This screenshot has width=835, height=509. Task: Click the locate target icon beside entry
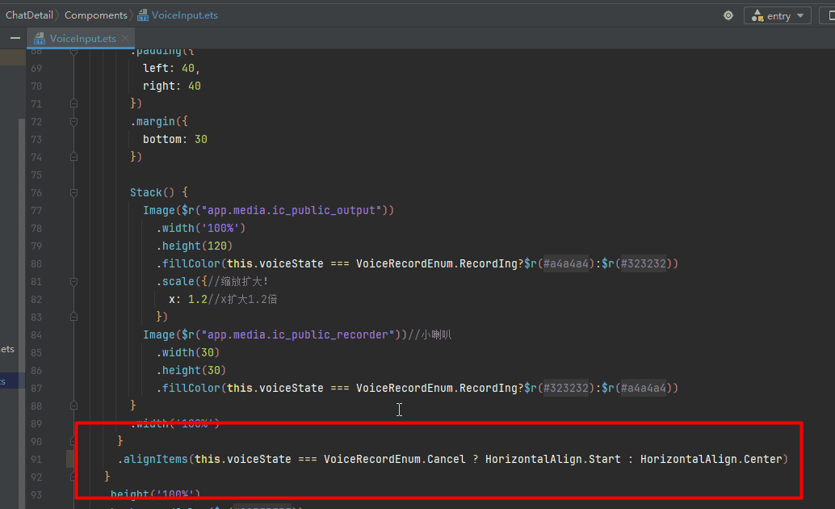pos(728,15)
